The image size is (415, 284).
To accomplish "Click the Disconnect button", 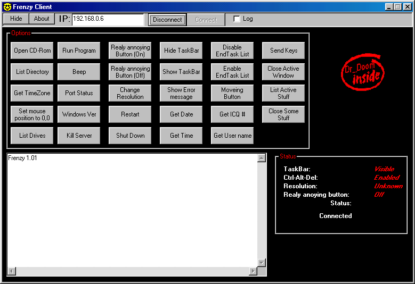I will click(167, 20).
